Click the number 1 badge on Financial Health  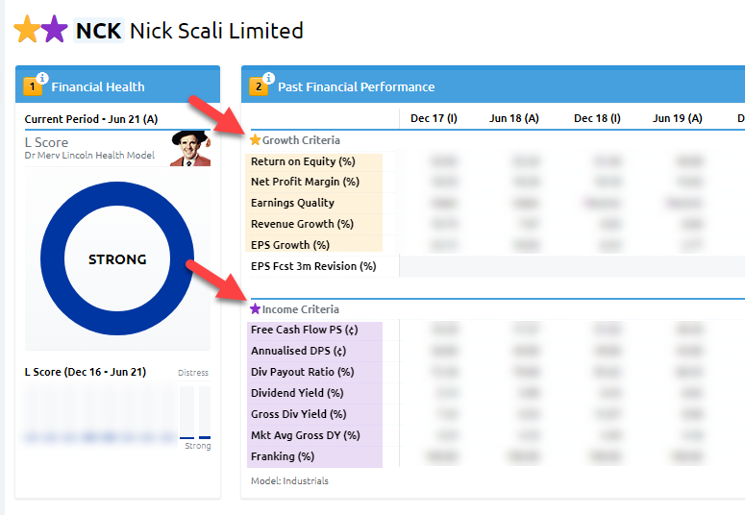click(x=32, y=86)
